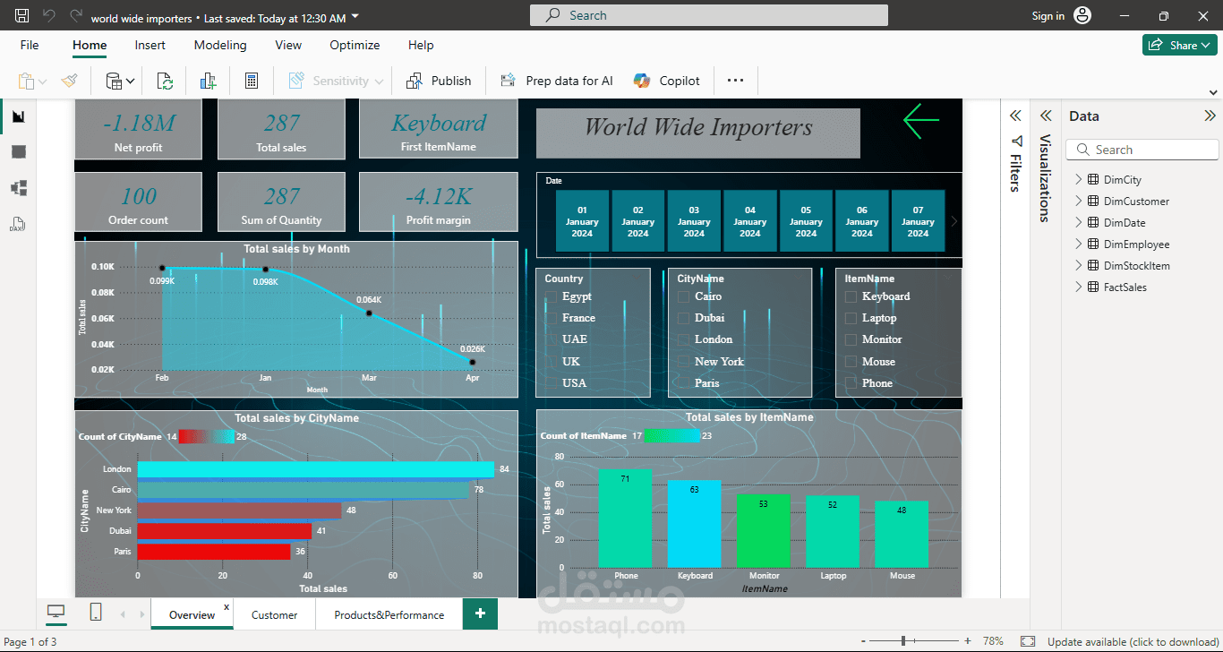Check the Laptop item checkbox
Screen dimensions: 1223x652
[x=851, y=318]
